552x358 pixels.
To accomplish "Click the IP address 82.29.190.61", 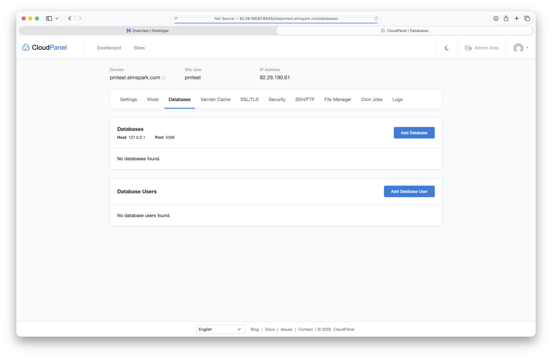I will pyautogui.click(x=275, y=78).
